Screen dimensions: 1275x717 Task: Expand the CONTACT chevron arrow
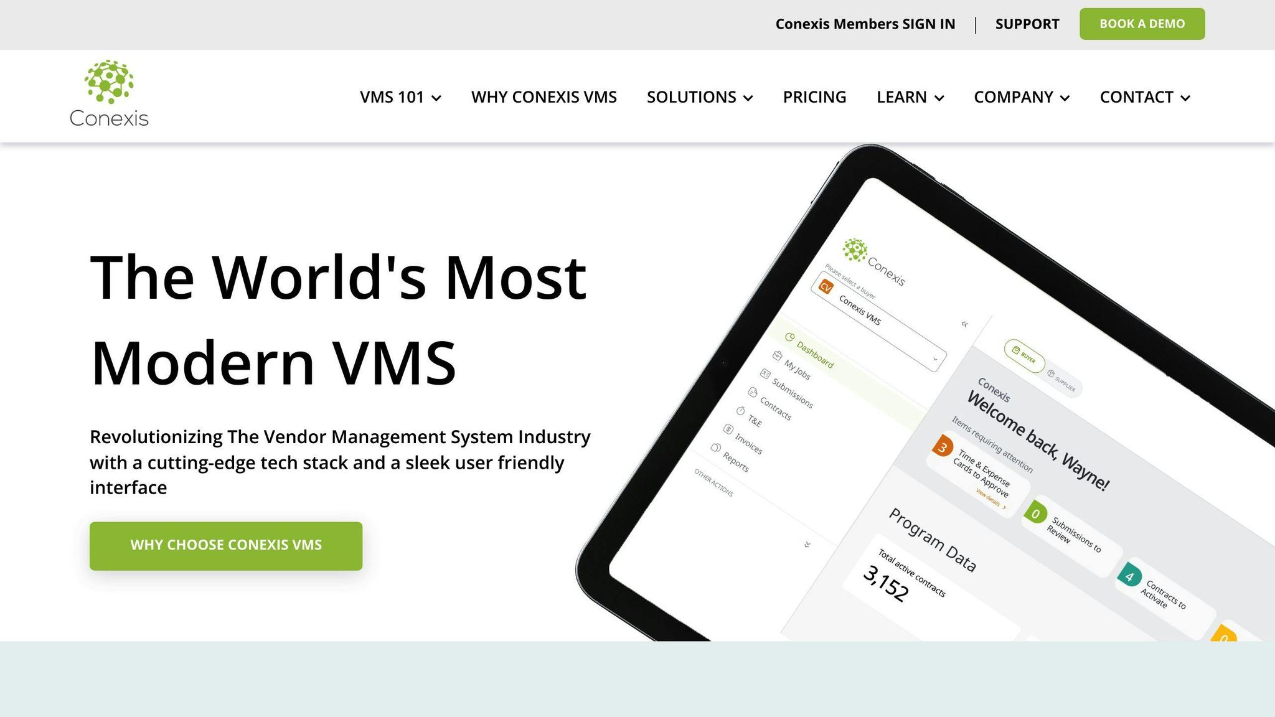pyautogui.click(x=1185, y=98)
